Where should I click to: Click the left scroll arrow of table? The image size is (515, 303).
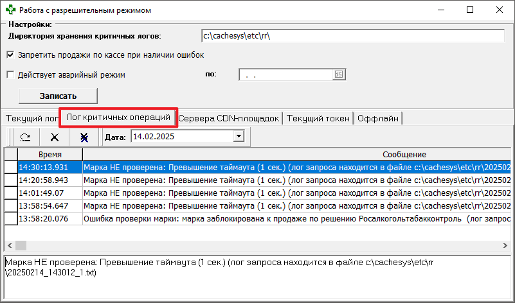9,246
